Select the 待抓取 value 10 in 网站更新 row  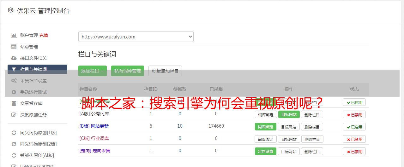tap(180, 126)
